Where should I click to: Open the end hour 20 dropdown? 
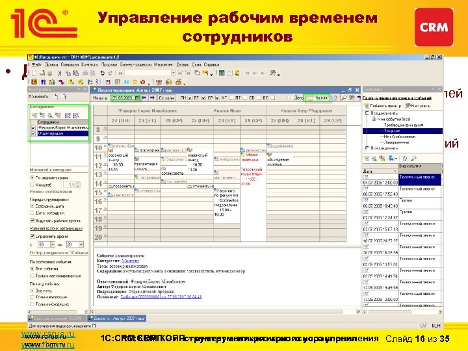click(81, 244)
